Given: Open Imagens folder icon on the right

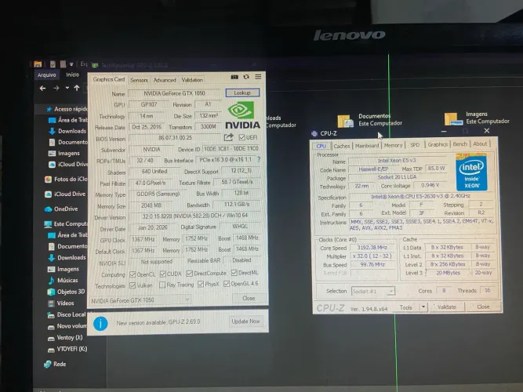Looking at the screenshot, I should click(453, 118).
